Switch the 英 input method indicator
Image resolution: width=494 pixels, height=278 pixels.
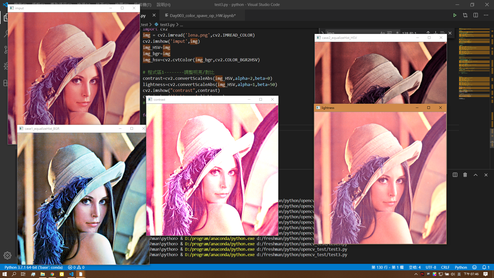(x=459, y=274)
